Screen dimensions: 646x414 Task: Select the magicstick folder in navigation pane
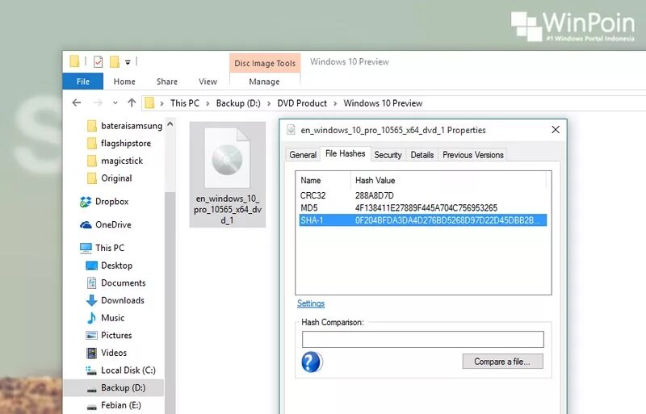[115, 161]
